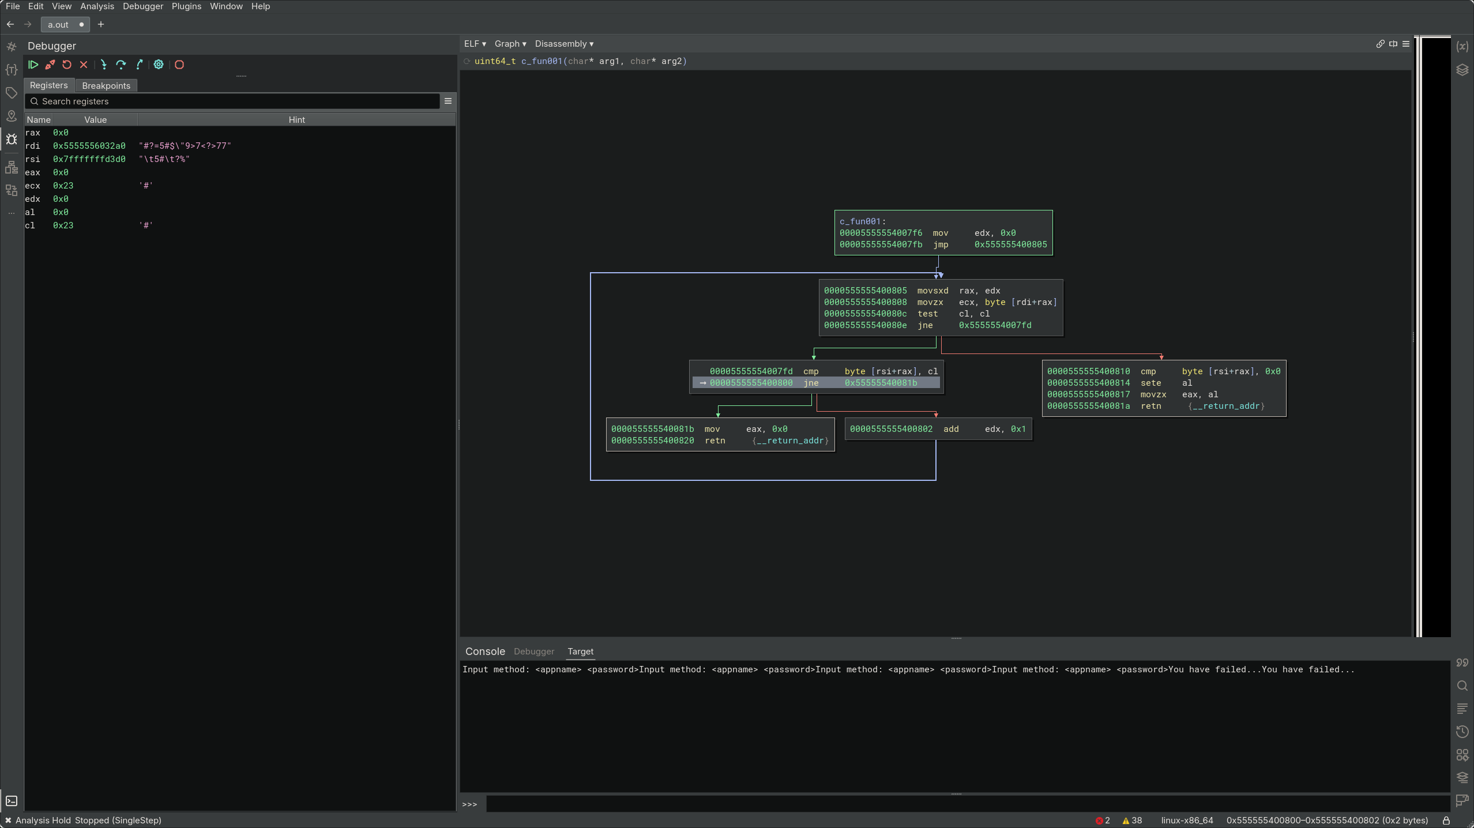The height and width of the screenshot is (828, 1474).
Task: Click the red Kill target X icon
Action: point(84,65)
